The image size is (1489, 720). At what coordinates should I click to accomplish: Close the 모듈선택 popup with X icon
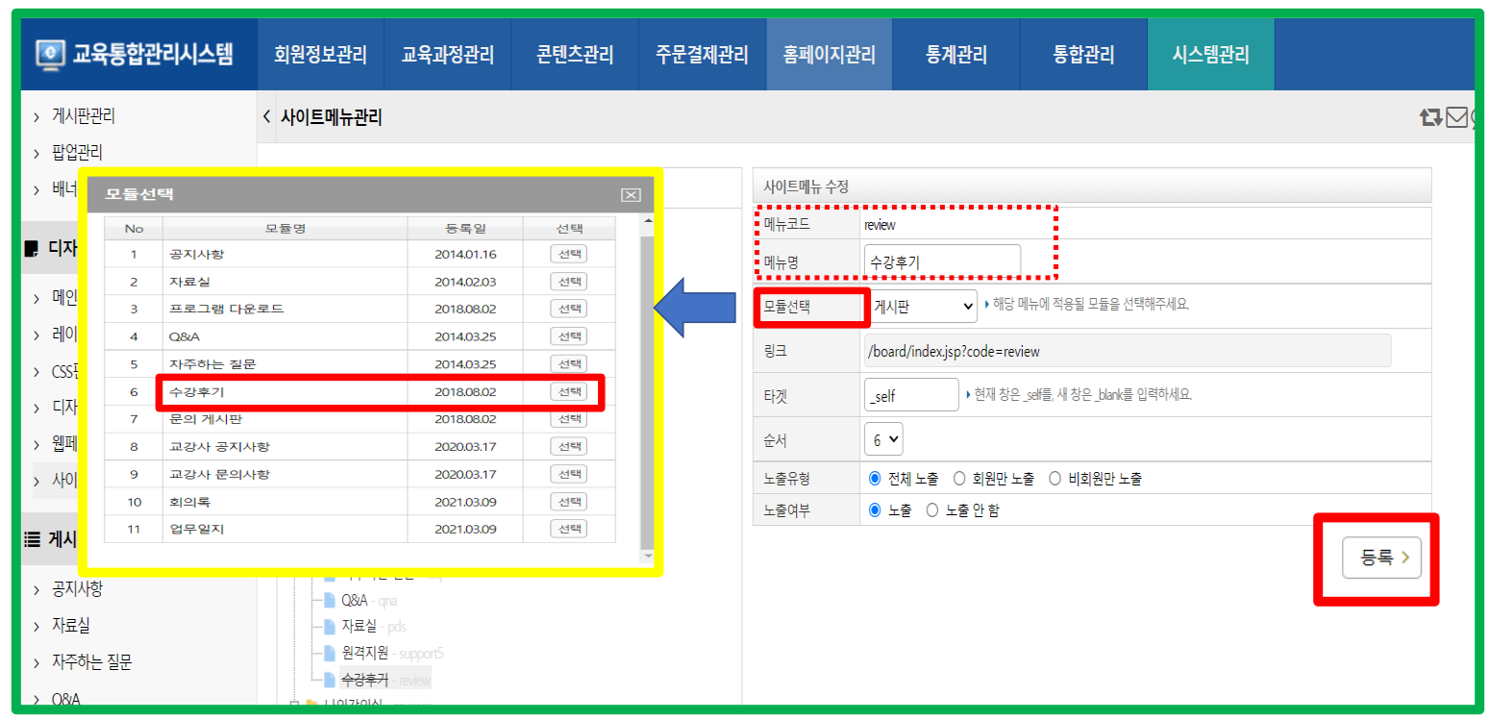coord(631,195)
